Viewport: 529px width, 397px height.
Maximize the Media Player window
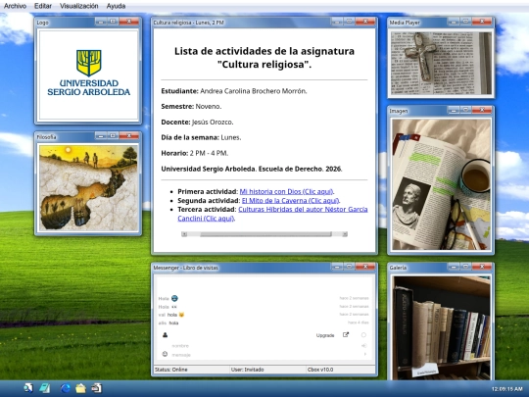(x=465, y=22)
